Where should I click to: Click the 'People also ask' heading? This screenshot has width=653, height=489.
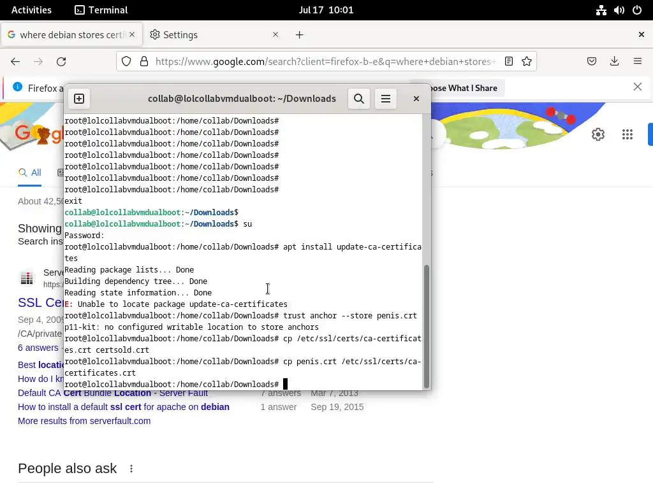tap(67, 469)
